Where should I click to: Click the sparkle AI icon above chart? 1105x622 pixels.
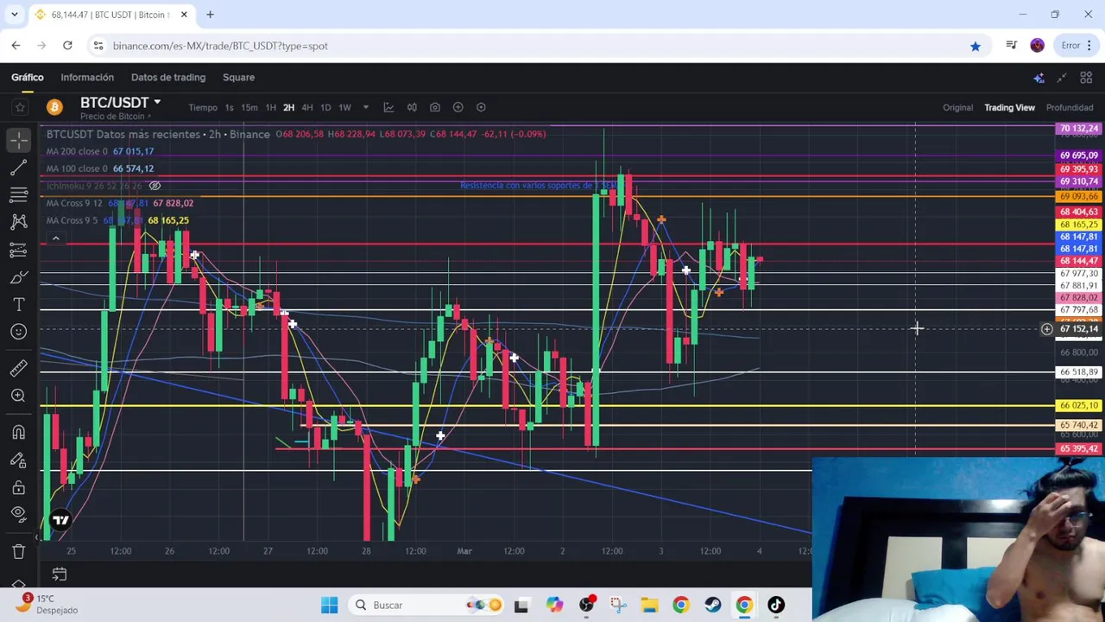click(x=1039, y=78)
